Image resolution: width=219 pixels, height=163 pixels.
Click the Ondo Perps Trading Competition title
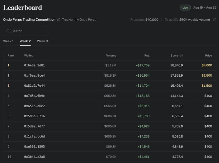coord(29,20)
